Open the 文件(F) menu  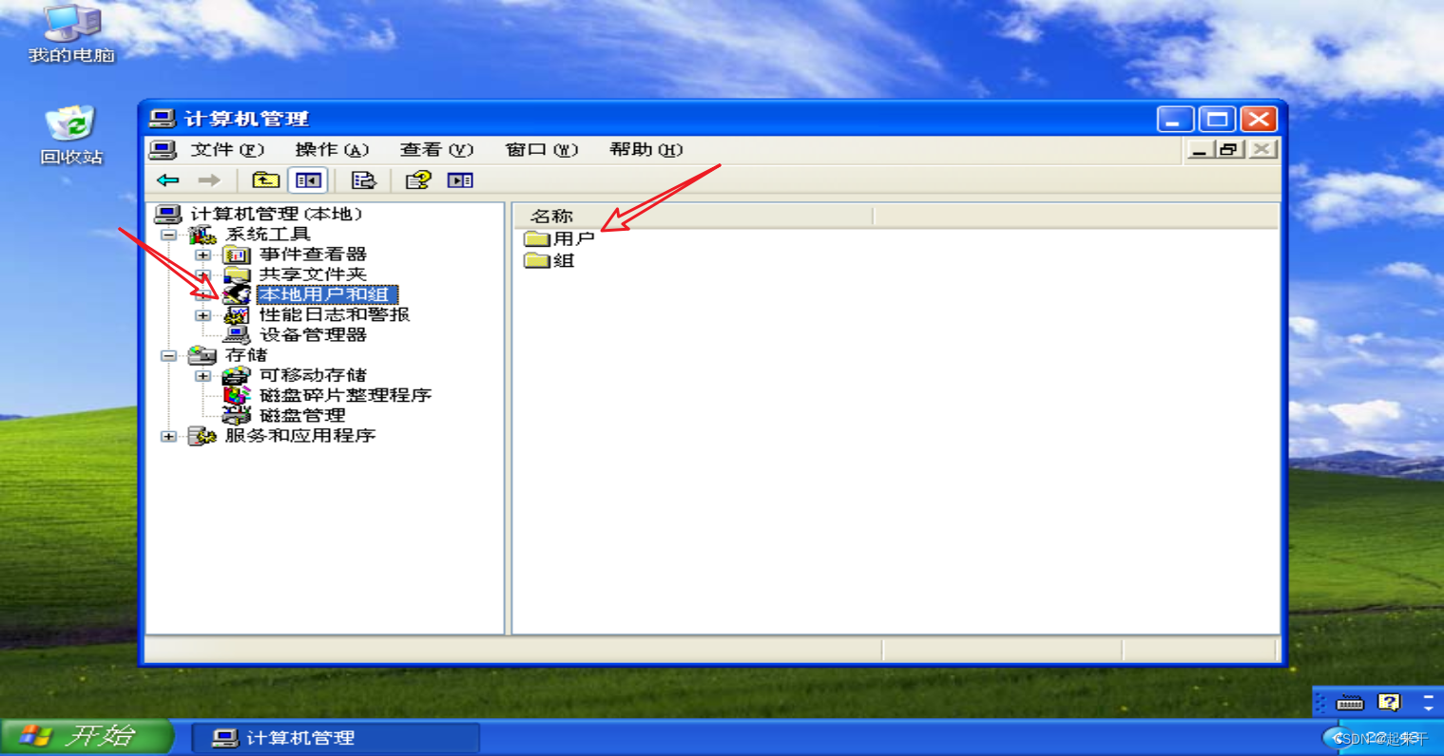coord(227,150)
